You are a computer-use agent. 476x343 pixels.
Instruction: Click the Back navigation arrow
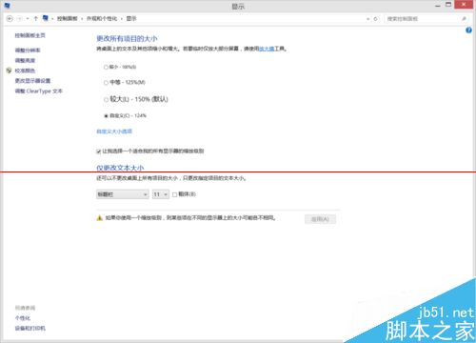click(x=10, y=19)
